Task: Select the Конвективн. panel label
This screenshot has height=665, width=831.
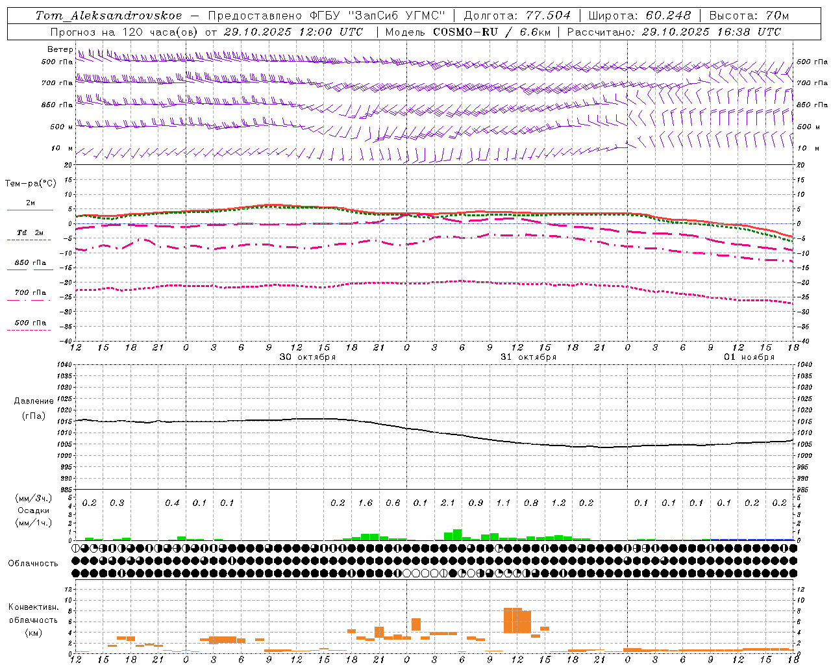Action: [33, 607]
